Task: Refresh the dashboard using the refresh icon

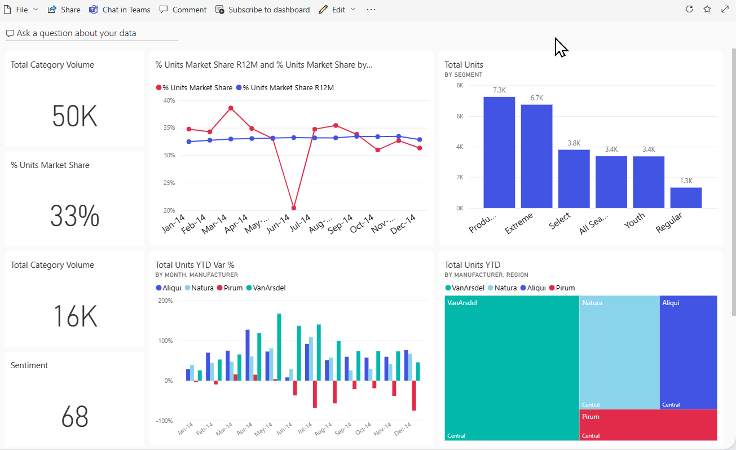Action: [689, 10]
